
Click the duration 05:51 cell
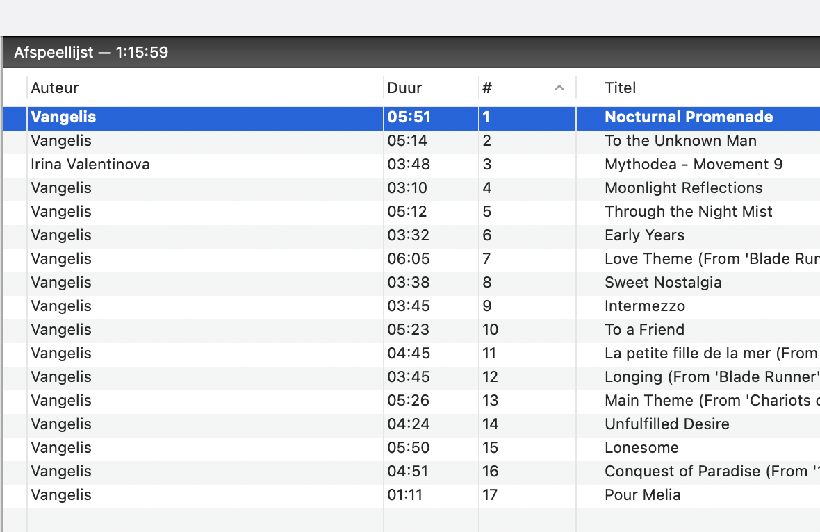[409, 117]
